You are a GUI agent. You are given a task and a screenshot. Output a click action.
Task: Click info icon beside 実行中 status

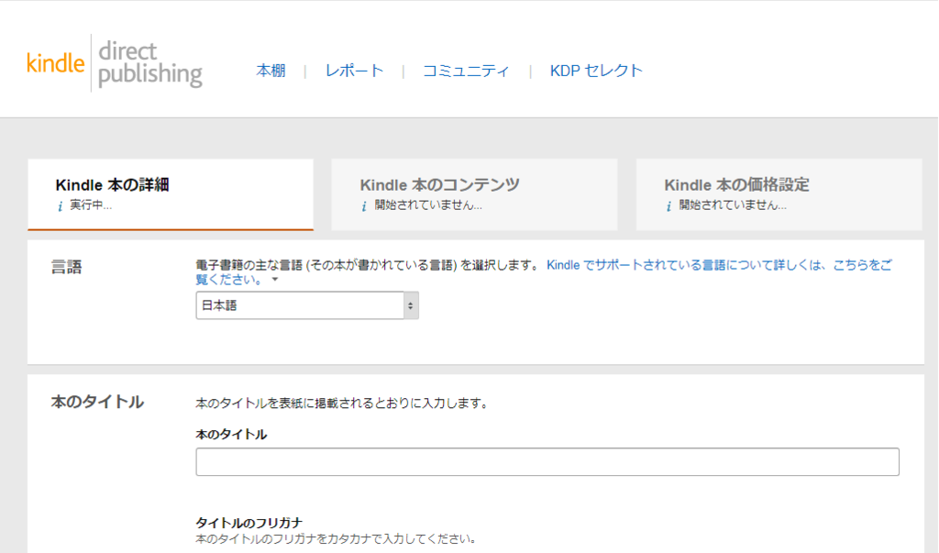click(x=60, y=206)
